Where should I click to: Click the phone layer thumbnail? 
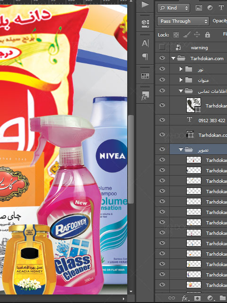pyautogui.click(x=193, y=105)
